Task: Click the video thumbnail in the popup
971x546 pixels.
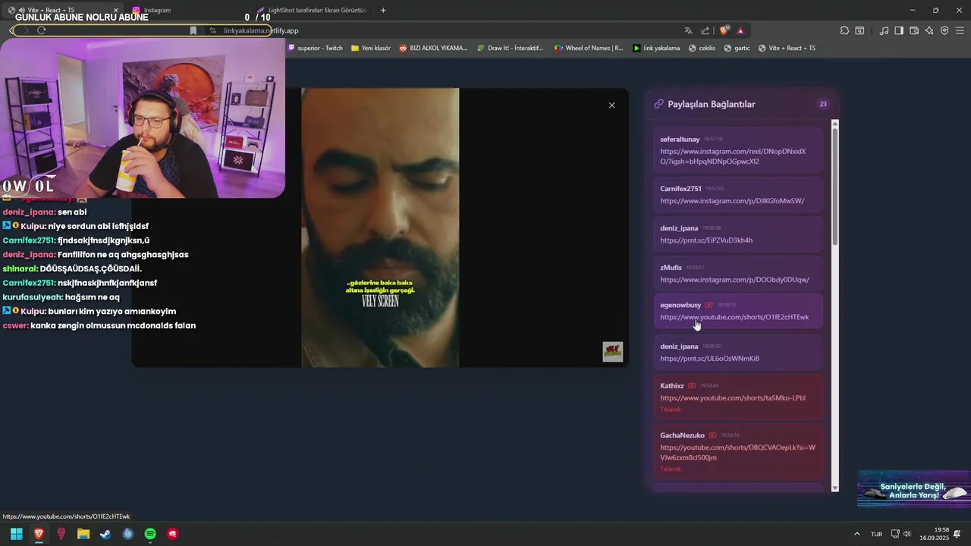Action: pyautogui.click(x=380, y=227)
